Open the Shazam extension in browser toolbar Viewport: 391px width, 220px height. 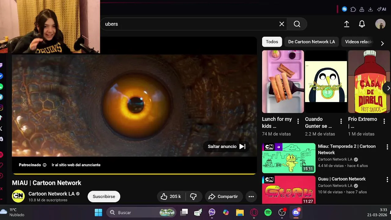click(x=344, y=9)
